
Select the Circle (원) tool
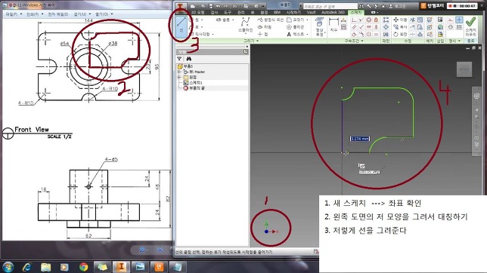coord(193,20)
